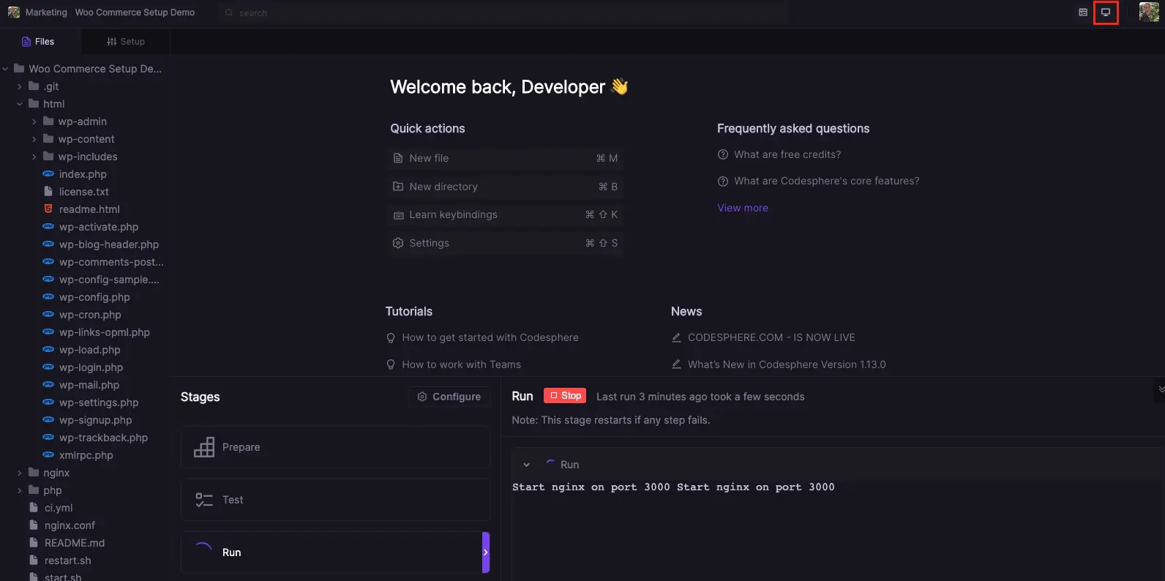
Task: Click the Test stage checklist icon
Action: click(204, 500)
